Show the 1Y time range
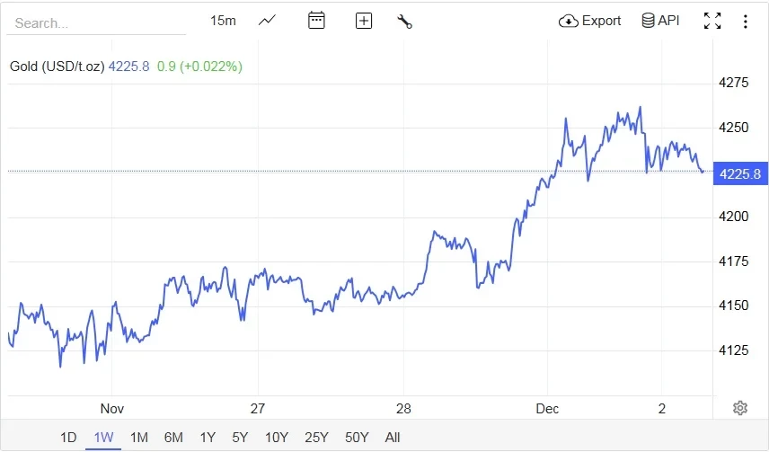Image resolution: width=769 pixels, height=452 pixels. pos(208,438)
